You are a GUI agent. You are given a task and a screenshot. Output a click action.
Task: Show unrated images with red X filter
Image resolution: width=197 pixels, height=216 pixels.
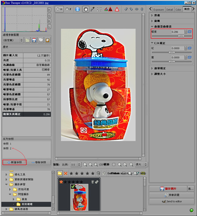66,173
